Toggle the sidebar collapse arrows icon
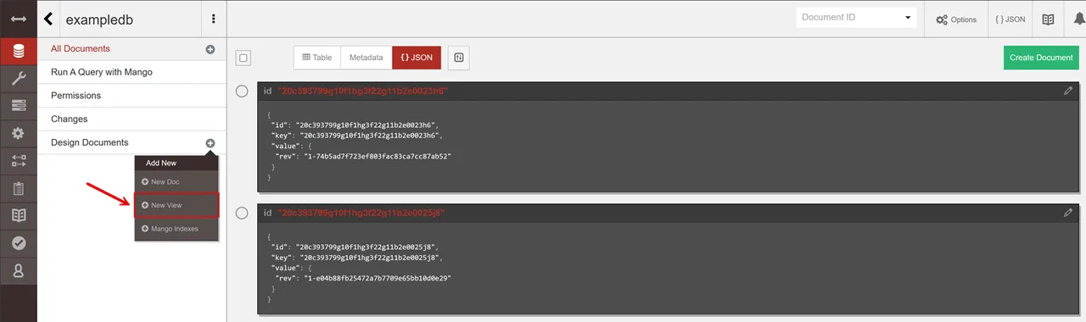This screenshot has height=322, width=1086. tap(18, 19)
